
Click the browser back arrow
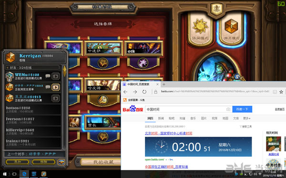(x=125, y=92)
